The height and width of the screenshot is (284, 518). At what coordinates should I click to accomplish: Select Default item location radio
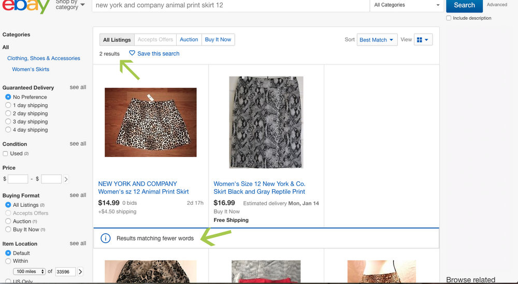(x=8, y=253)
